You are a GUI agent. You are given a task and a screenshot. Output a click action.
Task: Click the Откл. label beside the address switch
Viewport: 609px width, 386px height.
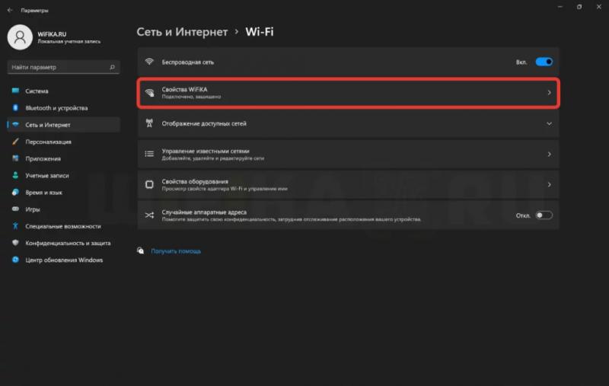click(523, 215)
